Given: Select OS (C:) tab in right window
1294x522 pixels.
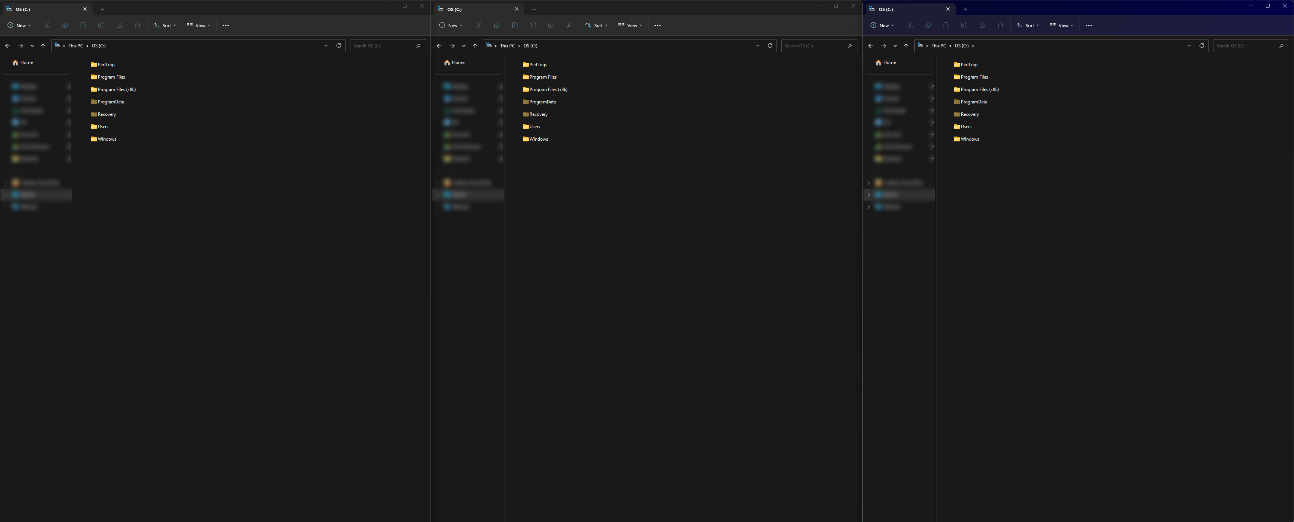Looking at the screenshot, I should click(899, 9).
